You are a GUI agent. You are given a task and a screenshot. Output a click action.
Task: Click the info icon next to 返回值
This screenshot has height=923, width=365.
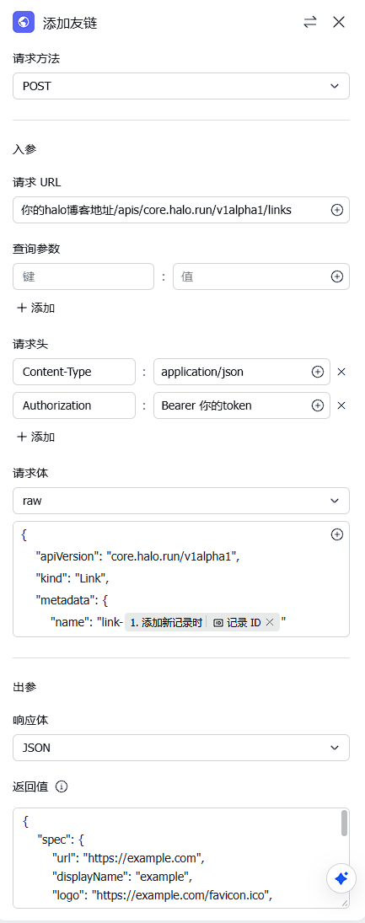pos(62,786)
